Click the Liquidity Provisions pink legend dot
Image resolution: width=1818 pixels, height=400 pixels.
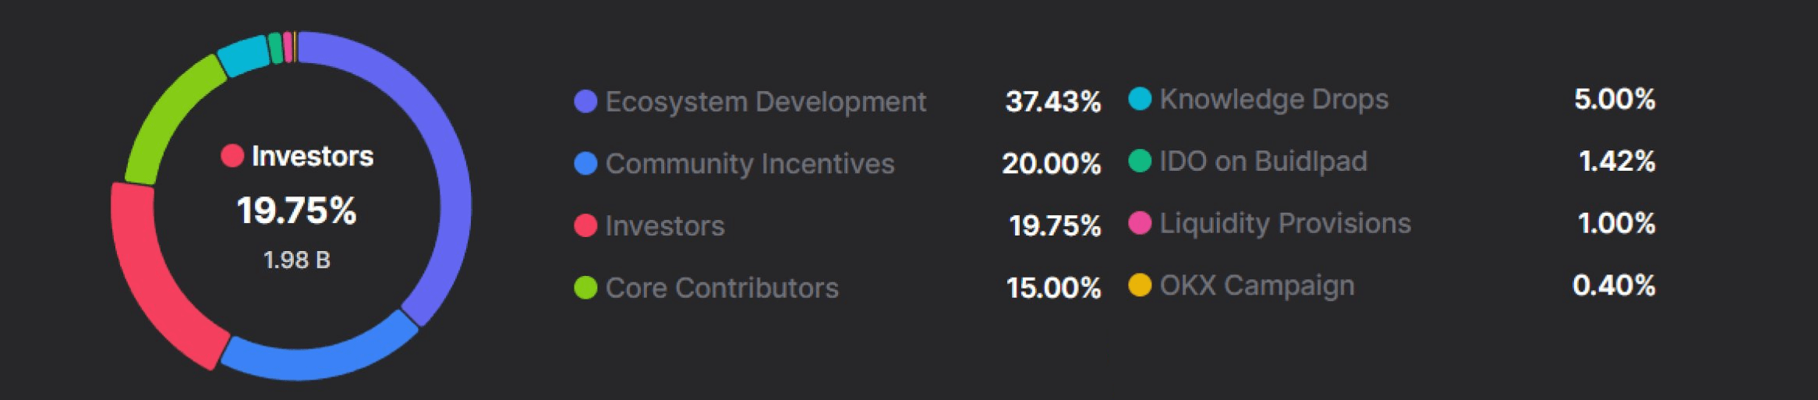tap(1140, 223)
